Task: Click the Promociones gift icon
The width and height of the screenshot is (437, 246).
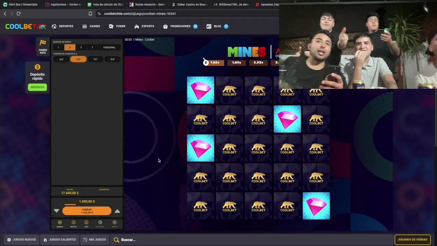Action: click(165, 26)
